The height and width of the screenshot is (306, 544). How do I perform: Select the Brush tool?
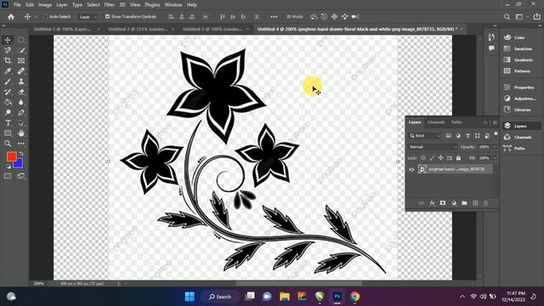(8, 82)
